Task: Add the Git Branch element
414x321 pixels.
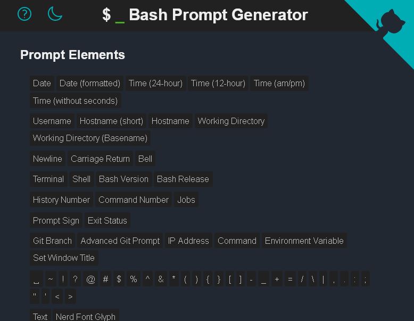Action: tap(52, 241)
